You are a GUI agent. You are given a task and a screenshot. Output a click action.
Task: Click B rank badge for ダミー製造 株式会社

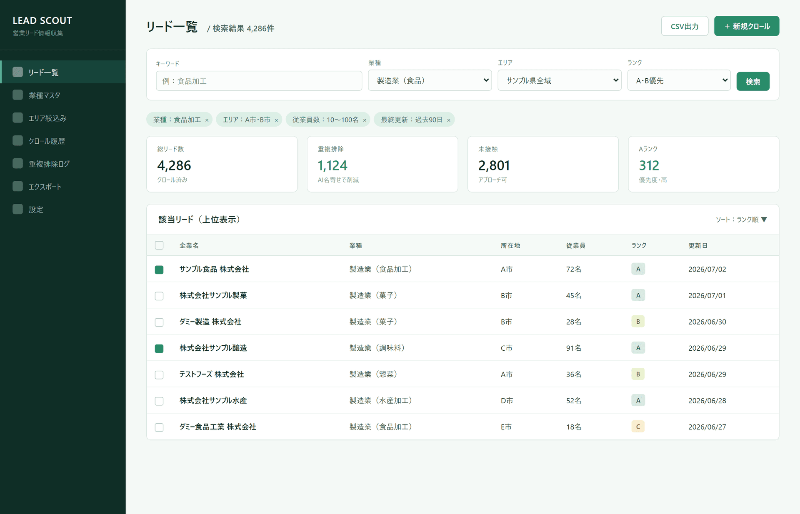(x=638, y=322)
